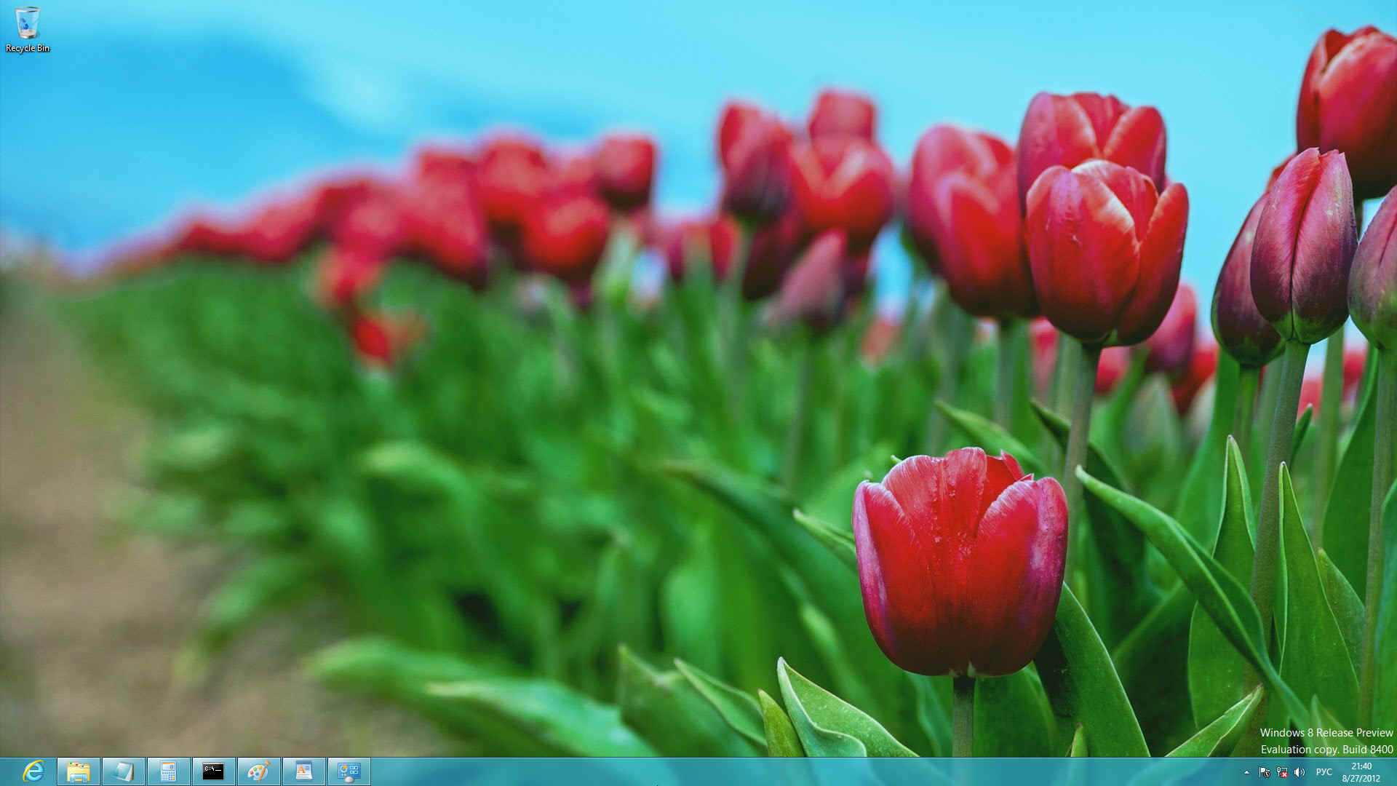Open the clock showing 21:40
The height and width of the screenshot is (786, 1397).
[1361, 772]
